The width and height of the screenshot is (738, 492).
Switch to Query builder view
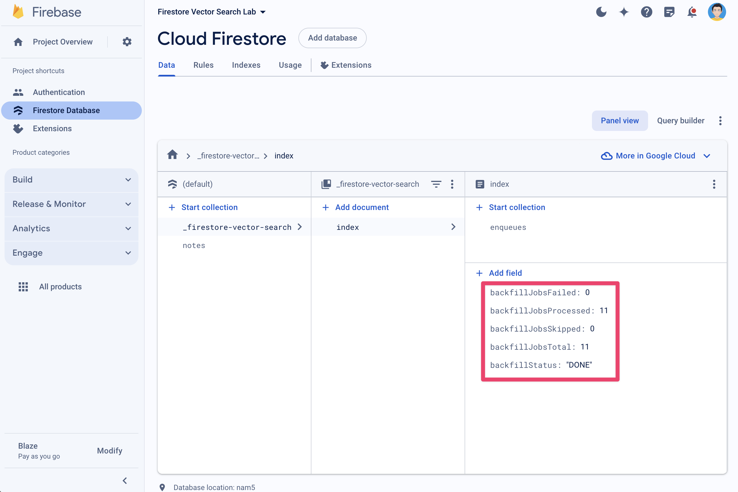tap(680, 121)
